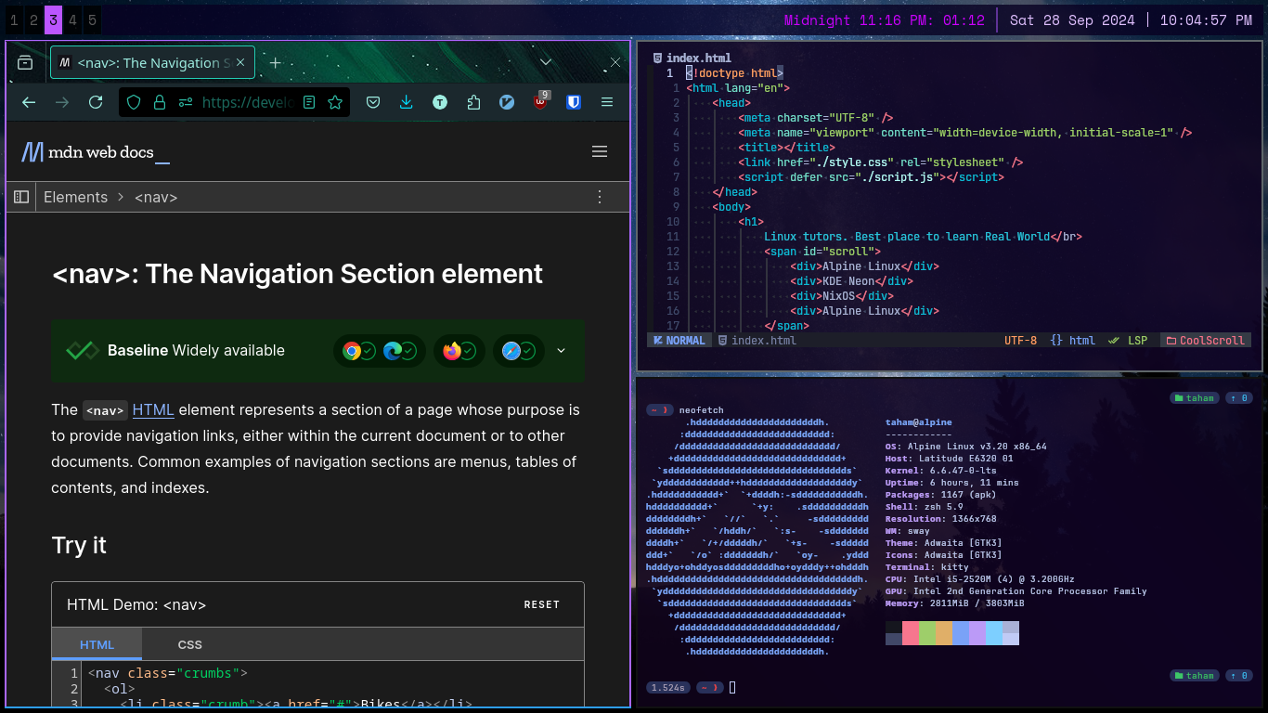Image resolution: width=1268 pixels, height=713 pixels.
Task: Click NORMAL mode indicator in statusline
Action: click(679, 341)
